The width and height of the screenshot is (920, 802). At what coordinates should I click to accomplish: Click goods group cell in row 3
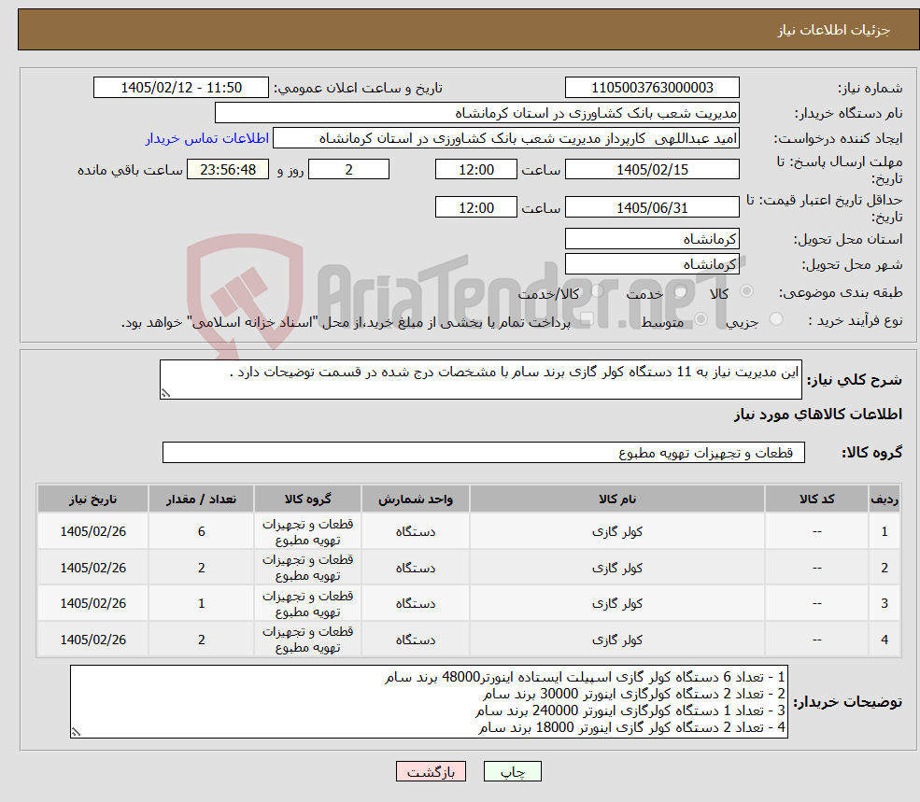point(307,603)
